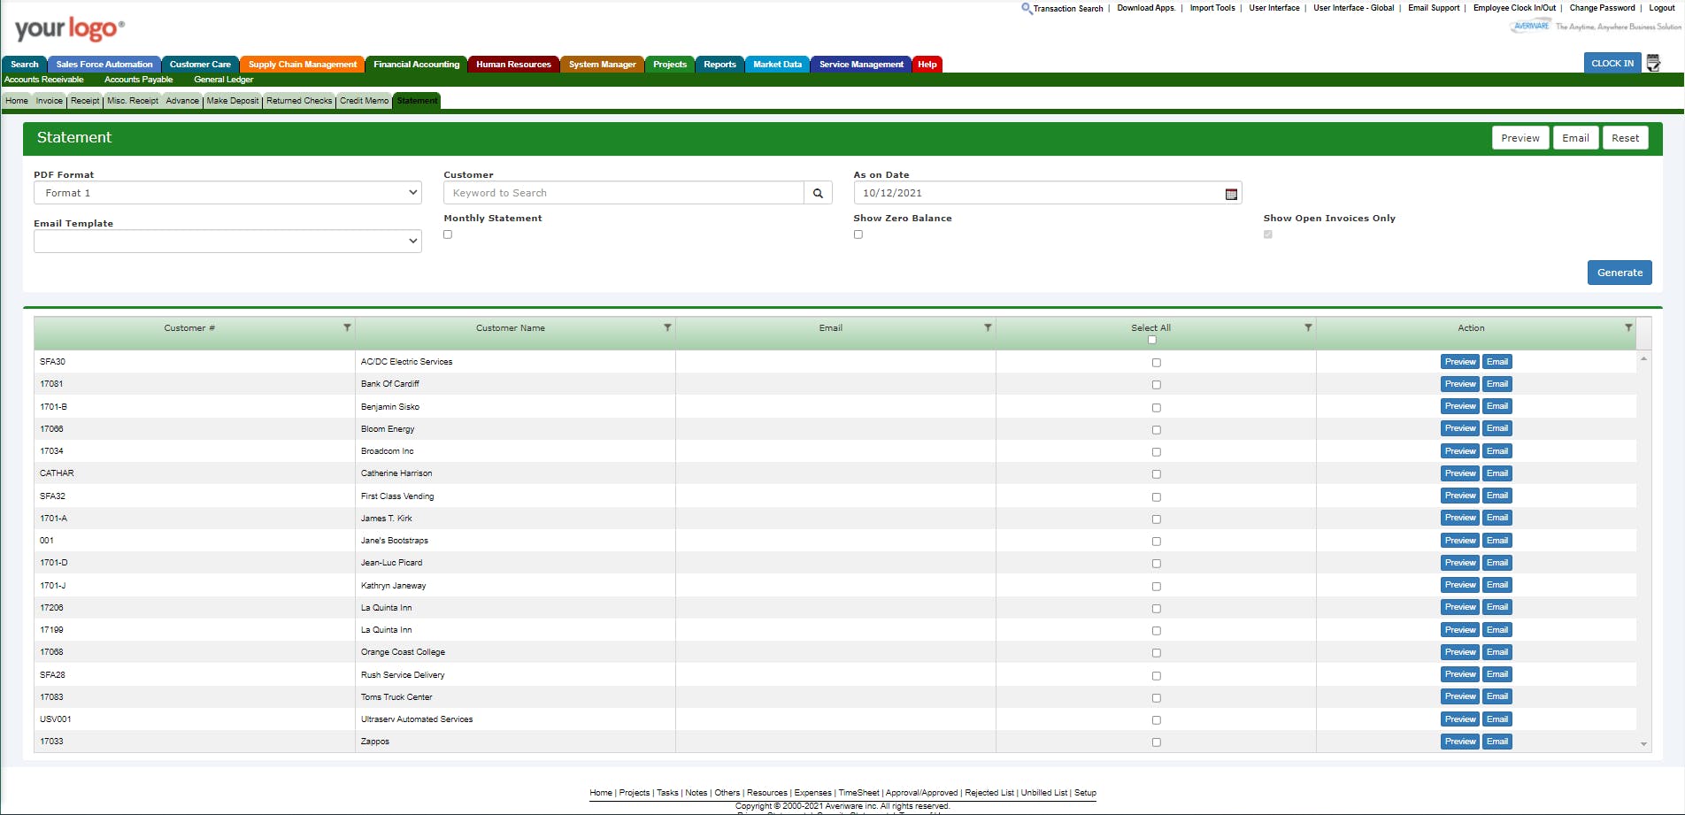Click customer name Kathryn Janeway
Screen dimensions: 1685x815
(x=393, y=586)
